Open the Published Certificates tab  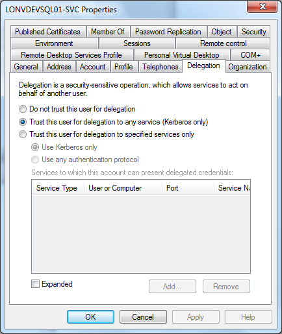(x=47, y=32)
